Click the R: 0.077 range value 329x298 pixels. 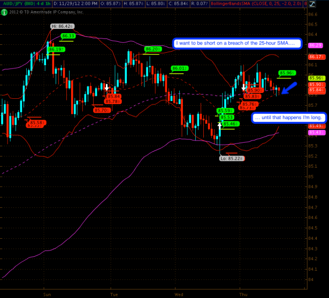click(x=200, y=4)
